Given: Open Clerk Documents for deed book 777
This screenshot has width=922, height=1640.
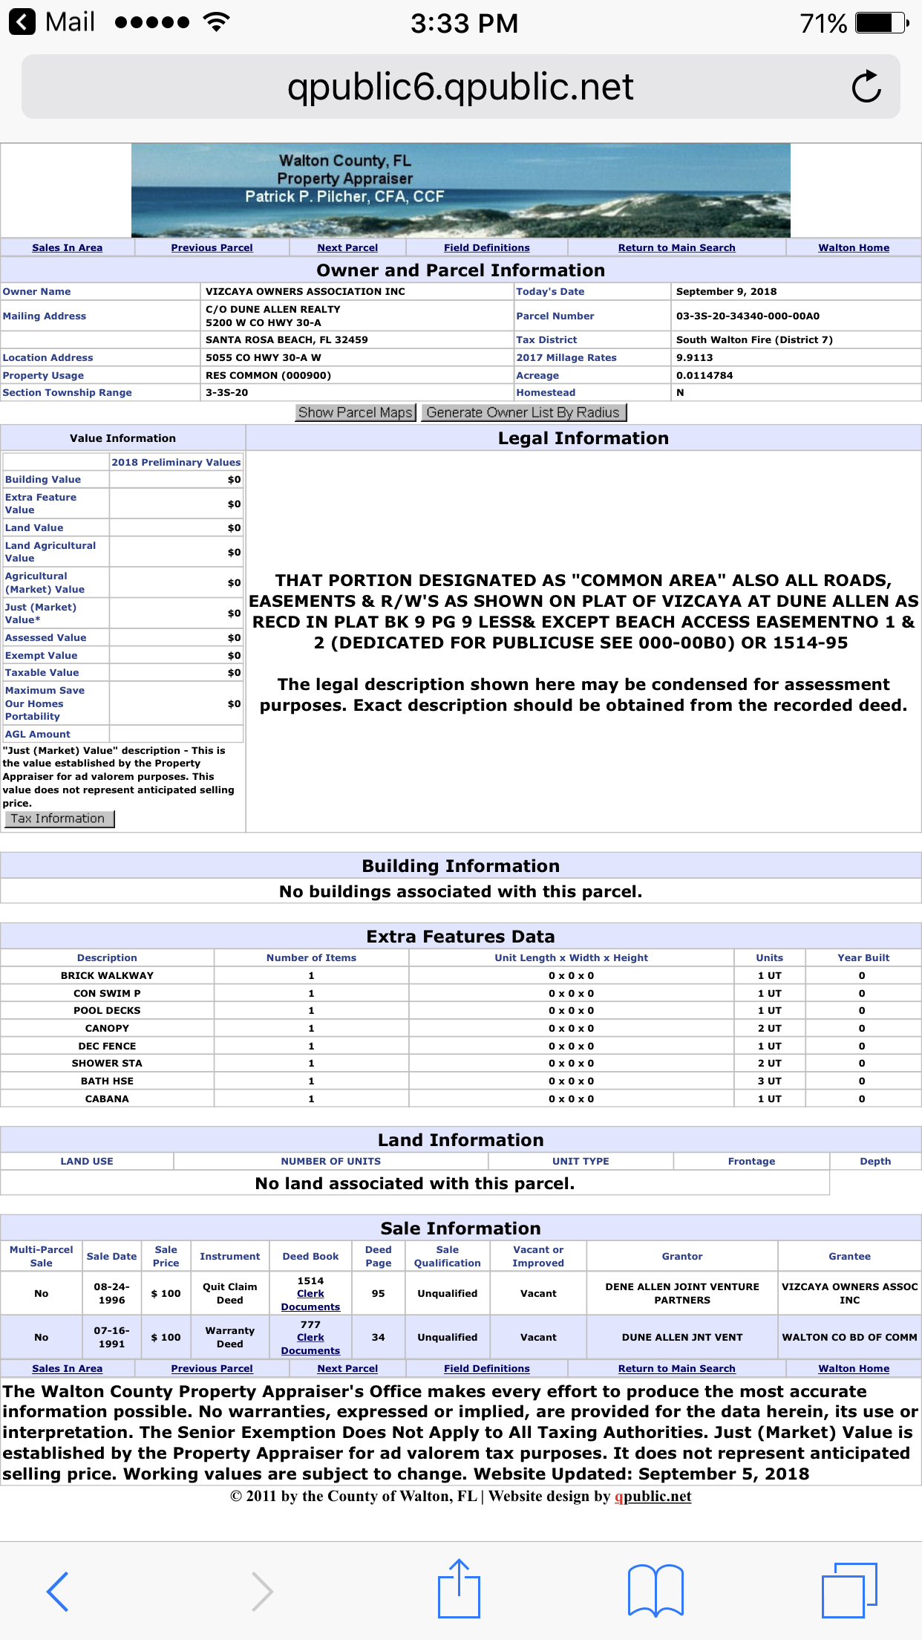Looking at the screenshot, I should 310,1344.
